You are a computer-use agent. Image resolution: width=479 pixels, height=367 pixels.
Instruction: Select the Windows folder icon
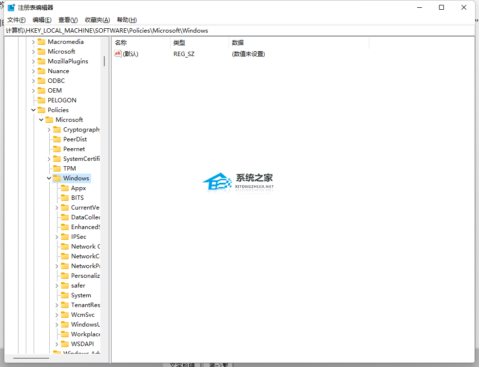57,178
